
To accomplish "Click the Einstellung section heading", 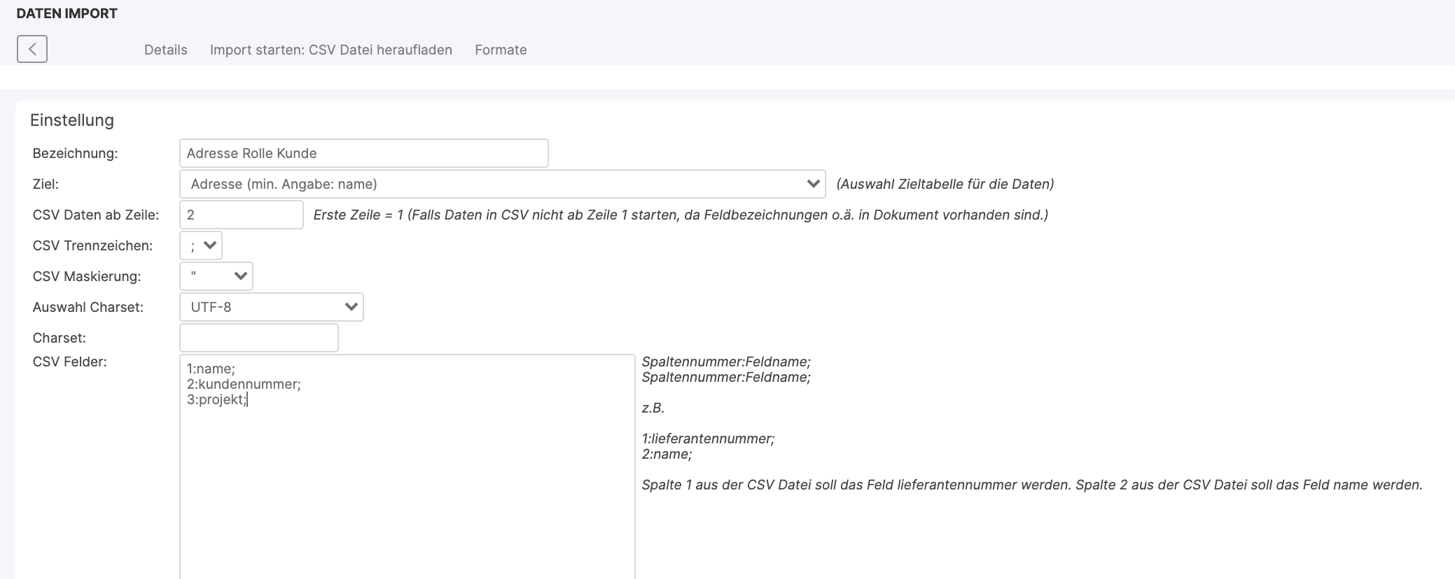I will click(x=71, y=120).
